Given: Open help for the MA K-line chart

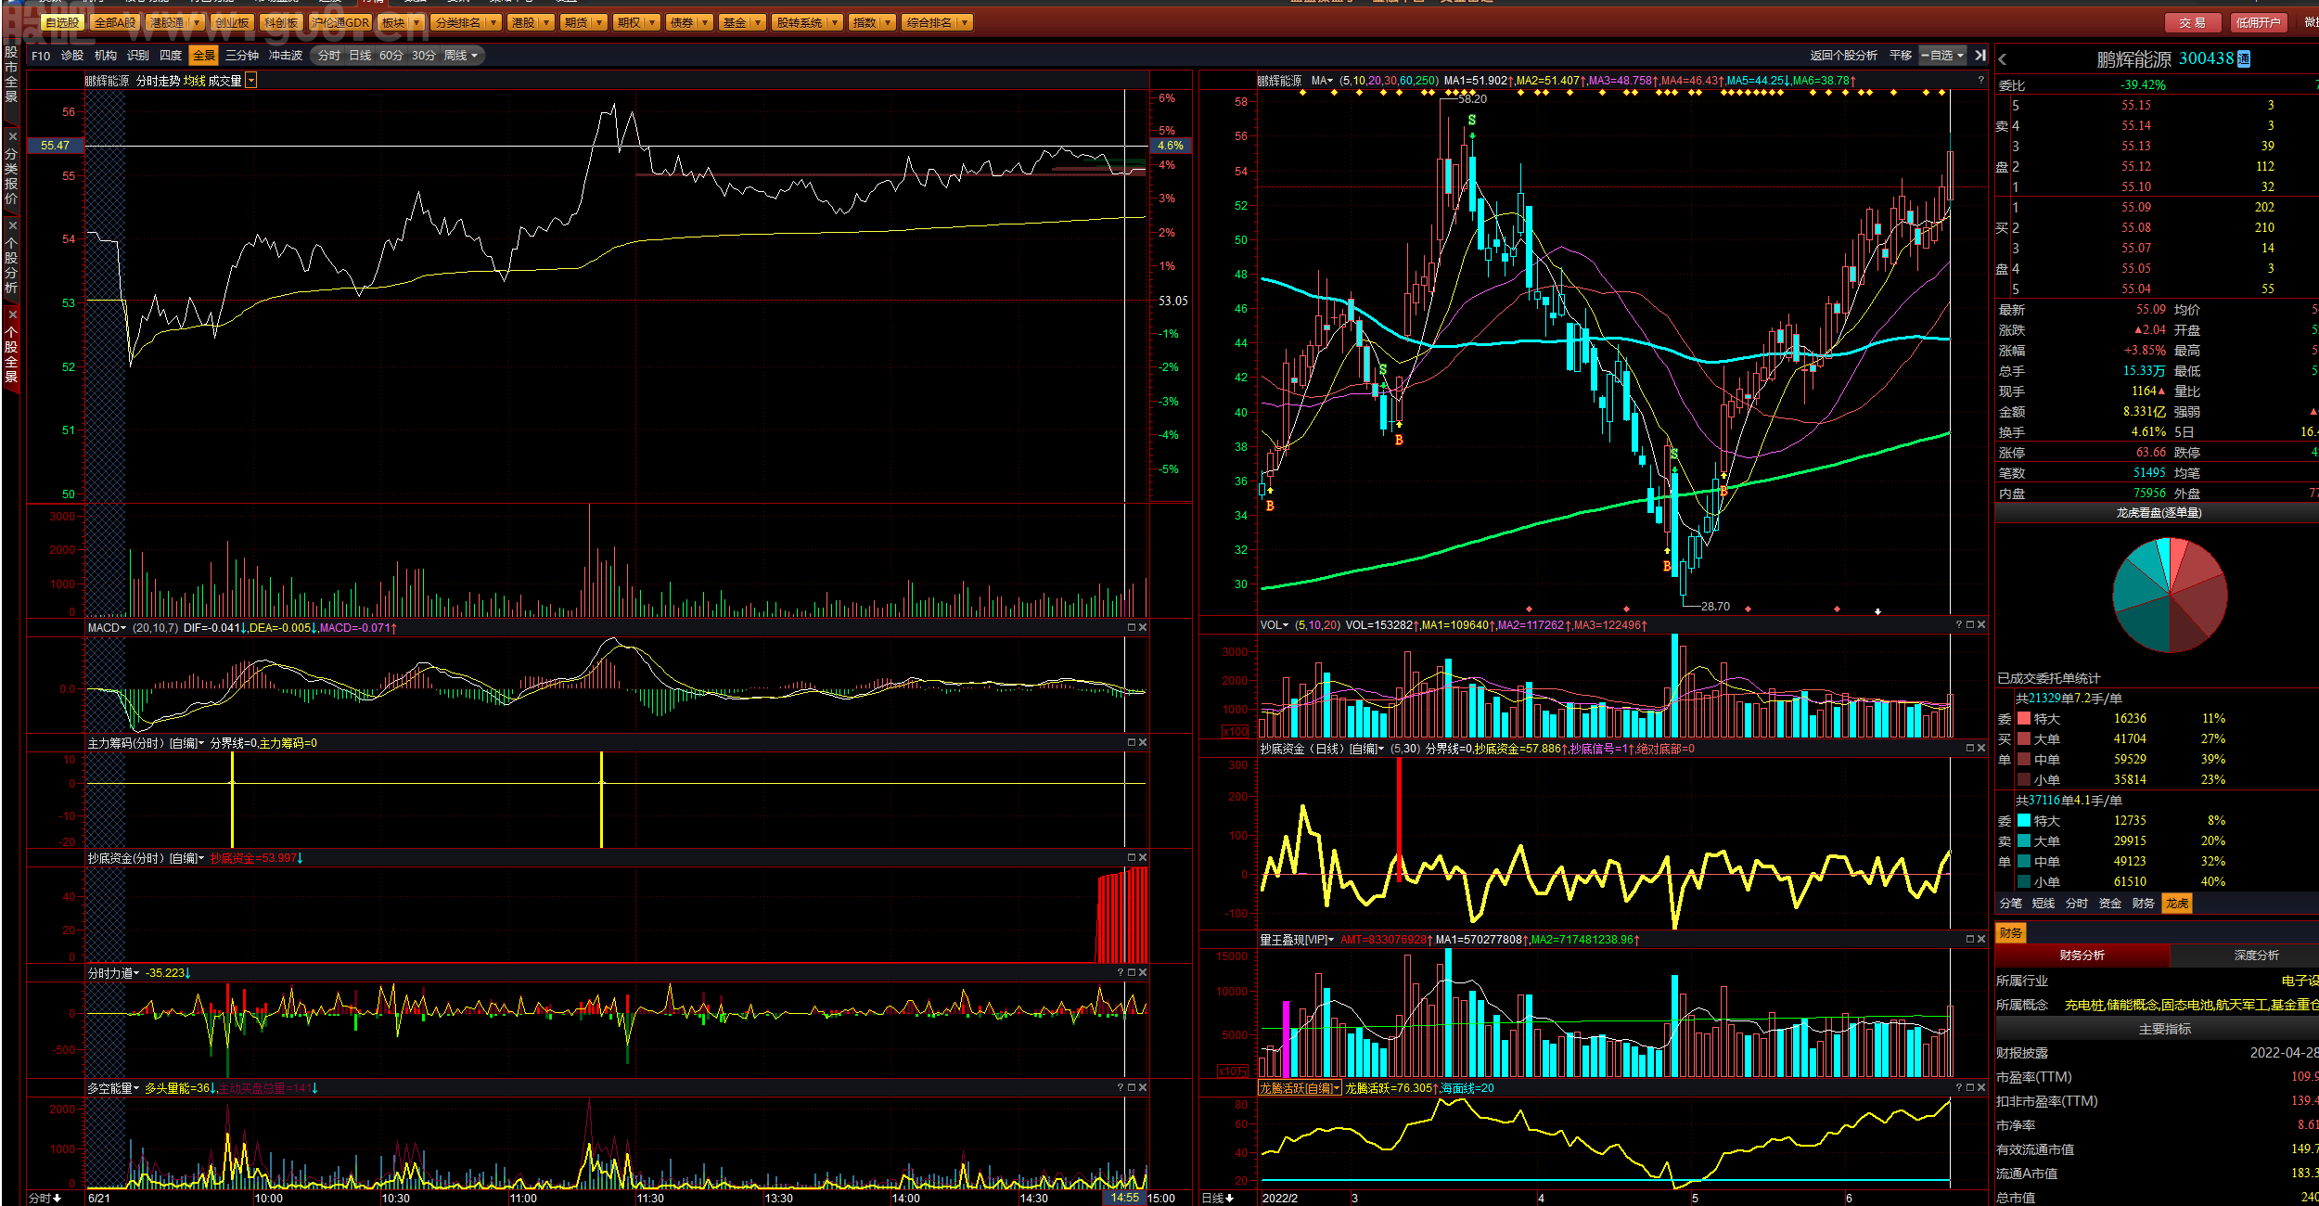Looking at the screenshot, I should (x=1980, y=81).
